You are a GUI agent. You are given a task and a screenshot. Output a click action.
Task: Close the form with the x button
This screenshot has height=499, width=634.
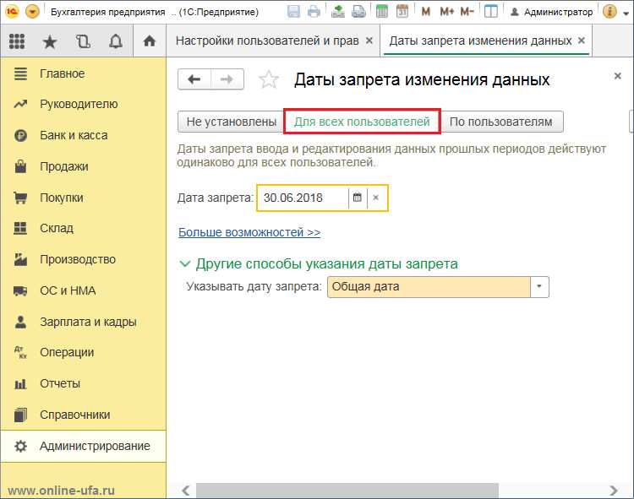[617, 76]
